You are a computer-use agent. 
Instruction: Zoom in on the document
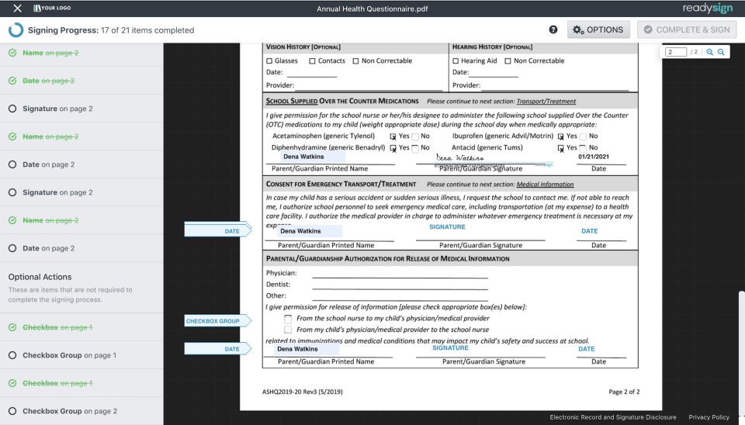(x=709, y=52)
